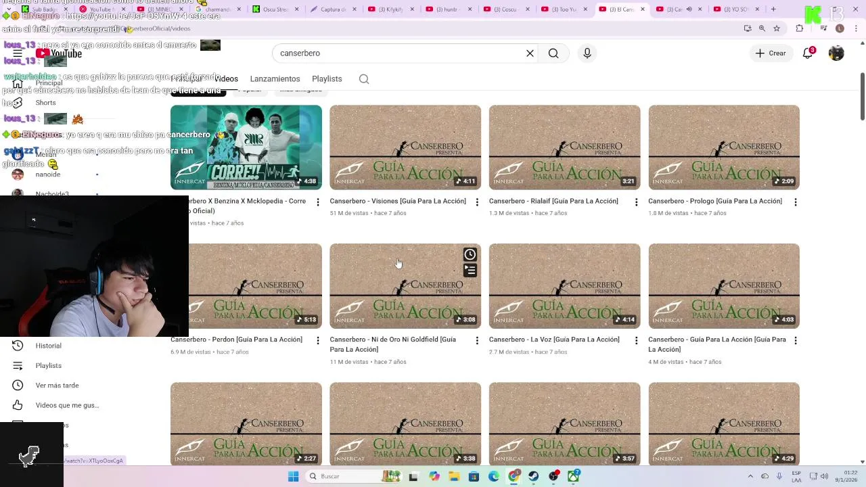Image resolution: width=866 pixels, height=487 pixels.
Task: Open options menu for Visiones video
Action: [x=477, y=202]
